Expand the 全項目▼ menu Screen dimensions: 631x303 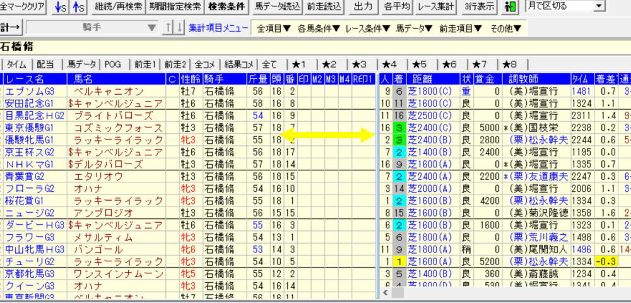pos(273,28)
